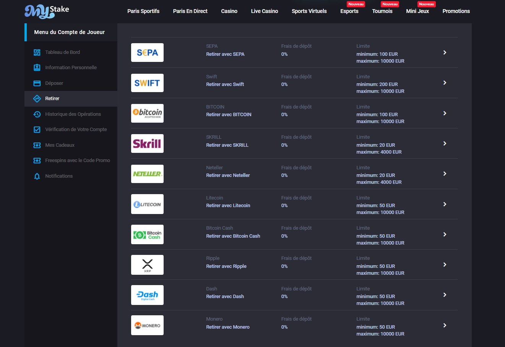Select Historique des Opérations in the account menu

(x=71, y=114)
